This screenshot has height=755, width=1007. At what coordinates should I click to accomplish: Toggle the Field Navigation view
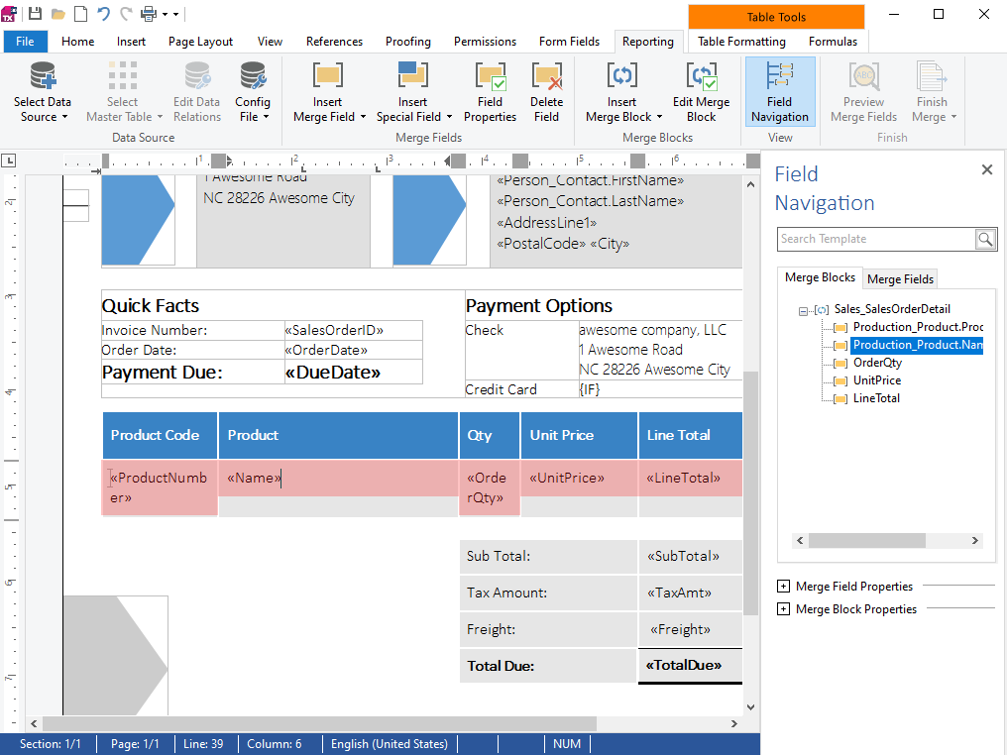[x=779, y=91]
